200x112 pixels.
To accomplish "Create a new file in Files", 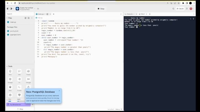I will tap(25, 18).
